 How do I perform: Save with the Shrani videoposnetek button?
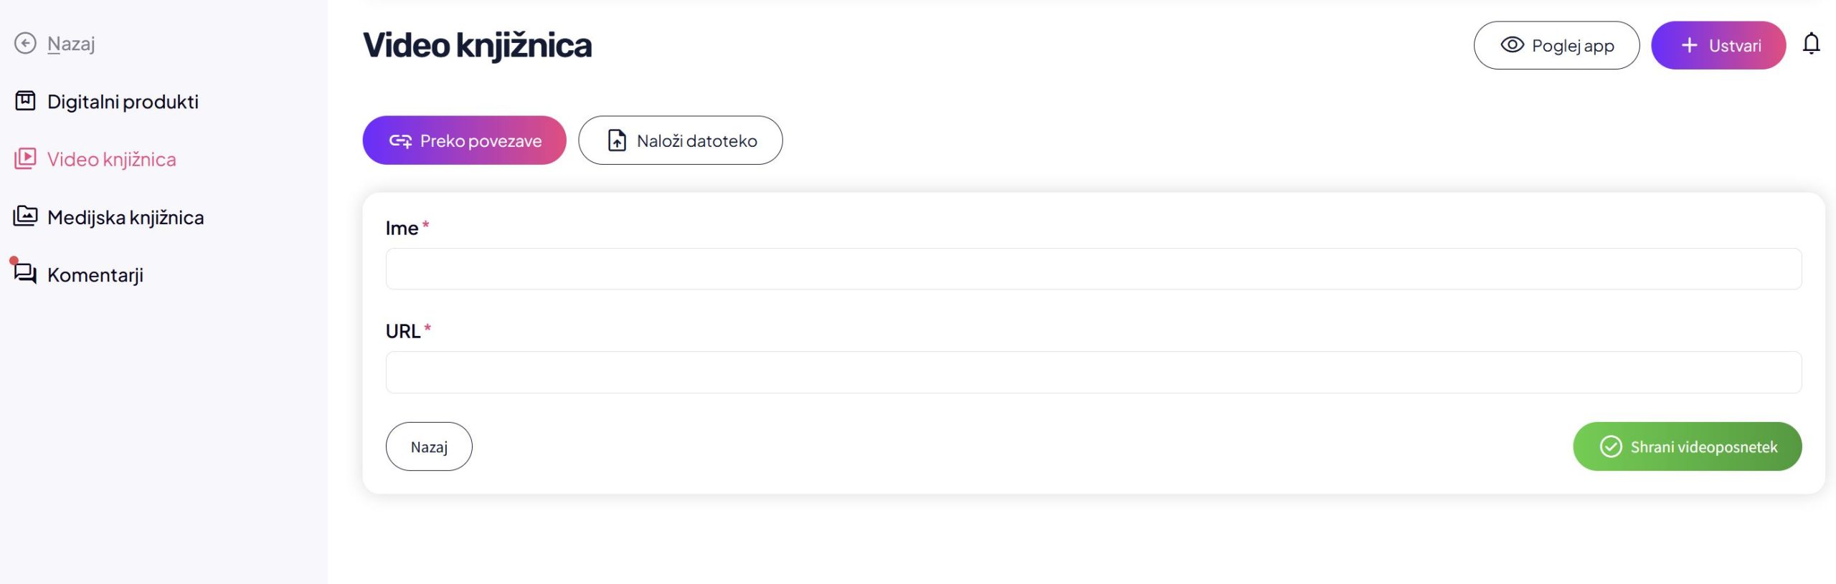pyautogui.click(x=1687, y=446)
